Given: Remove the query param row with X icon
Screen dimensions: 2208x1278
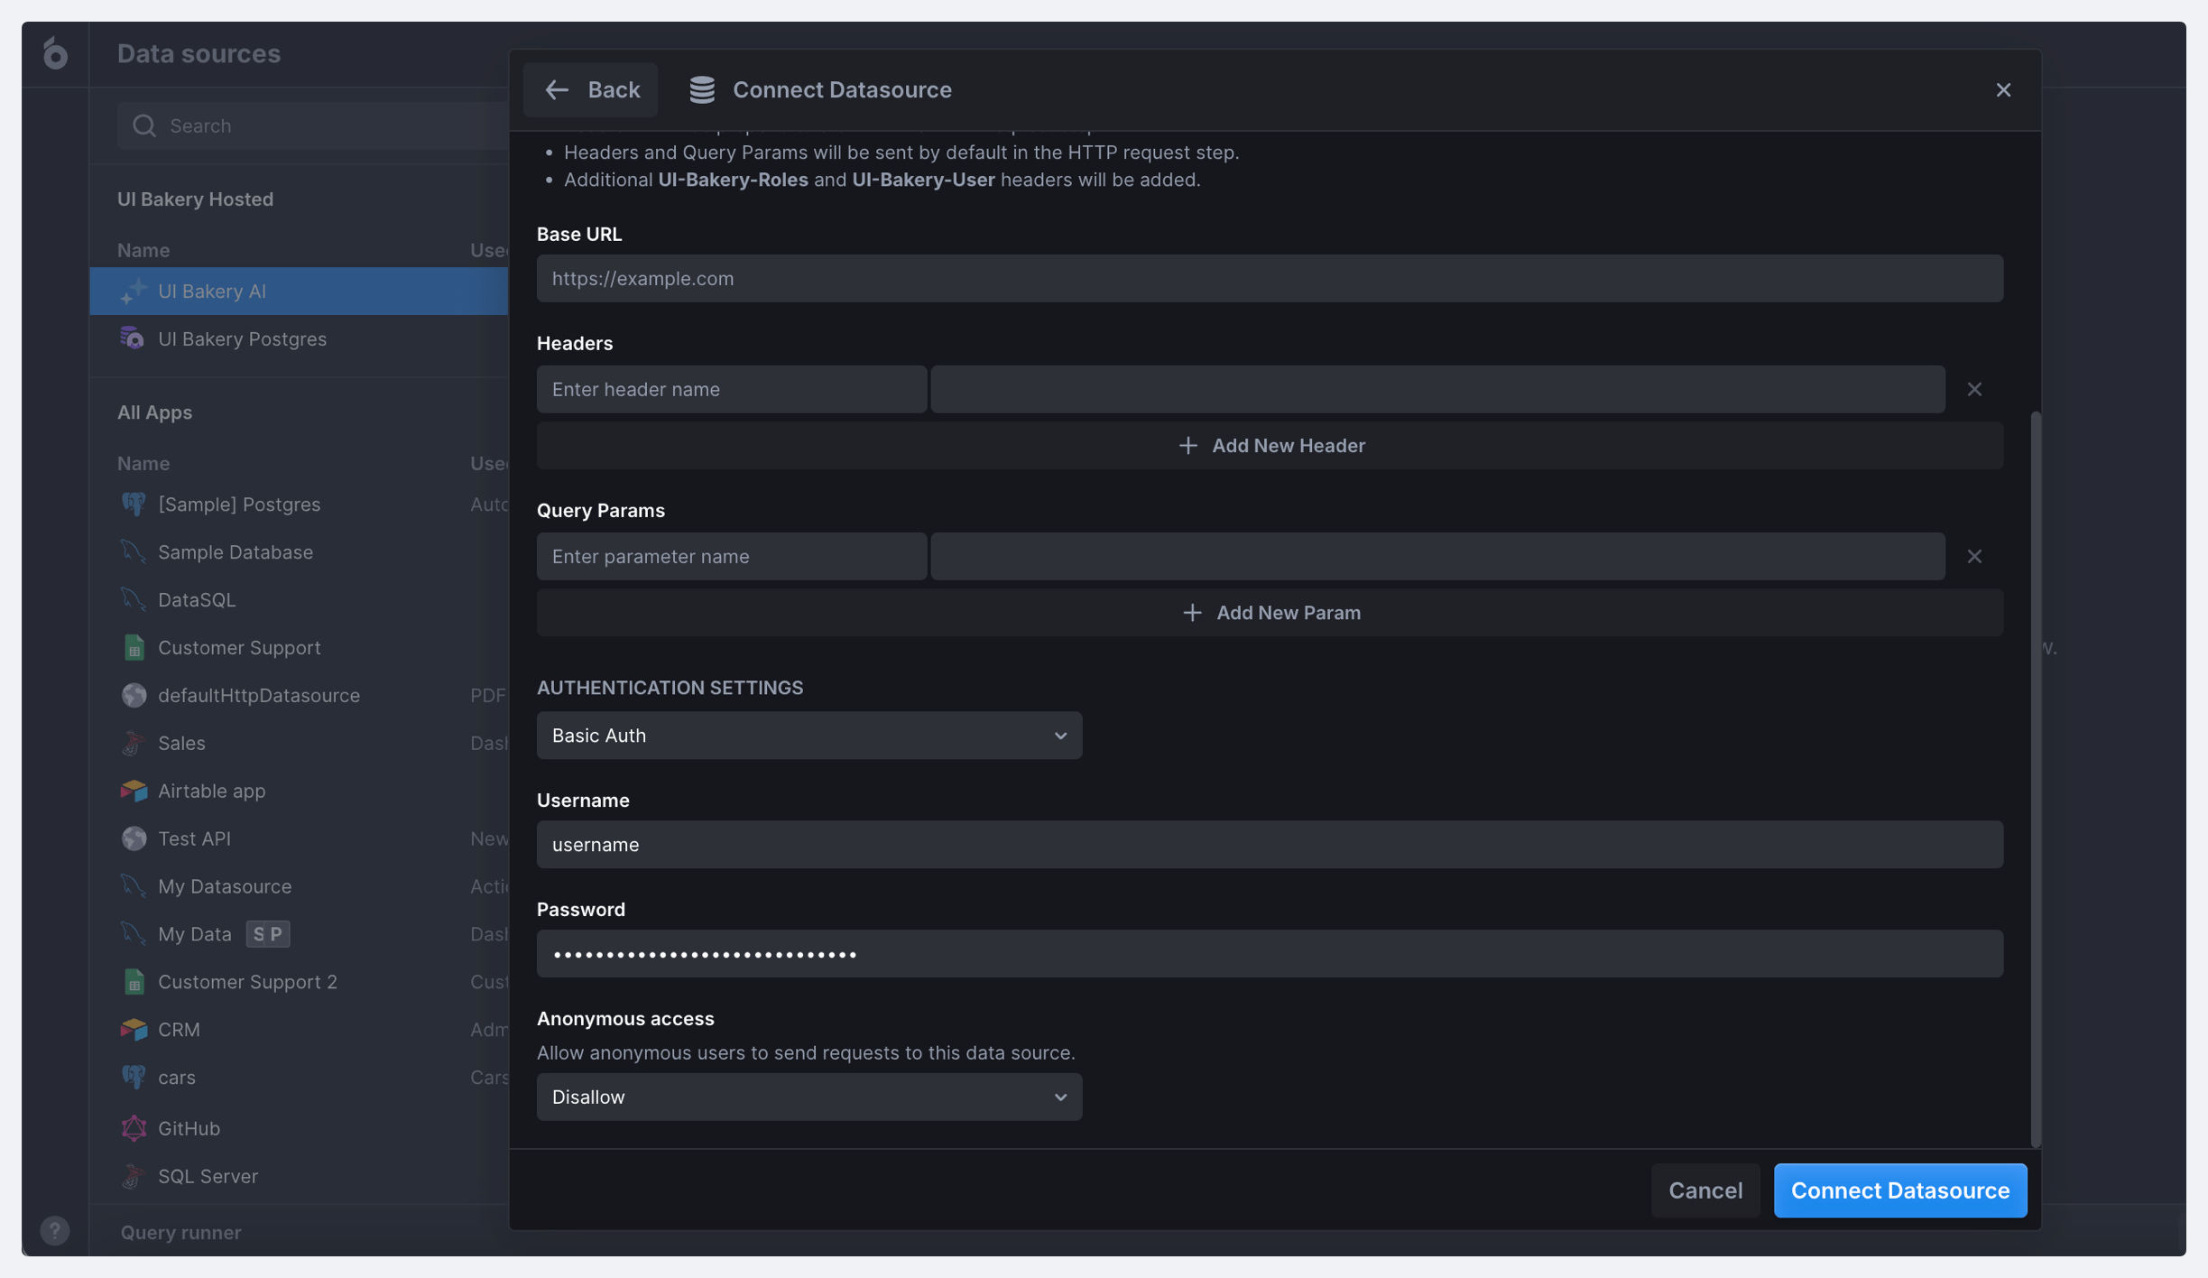Looking at the screenshot, I should click(1974, 557).
